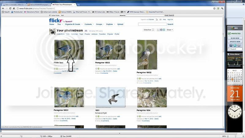Open the Sets section of photostream
The width and height of the screenshot is (245, 138).
tap(68, 34)
